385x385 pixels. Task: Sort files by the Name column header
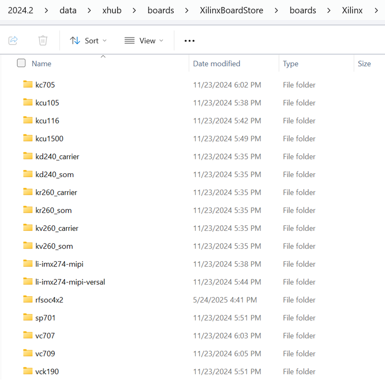(x=41, y=63)
